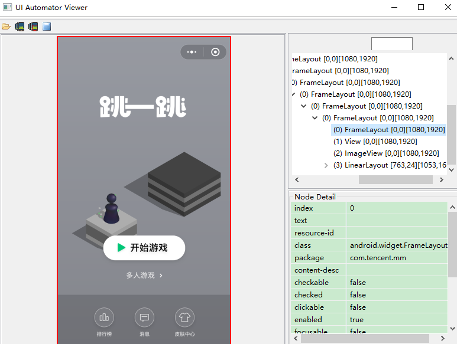Click the small pawn game character on the block

tap(112, 208)
